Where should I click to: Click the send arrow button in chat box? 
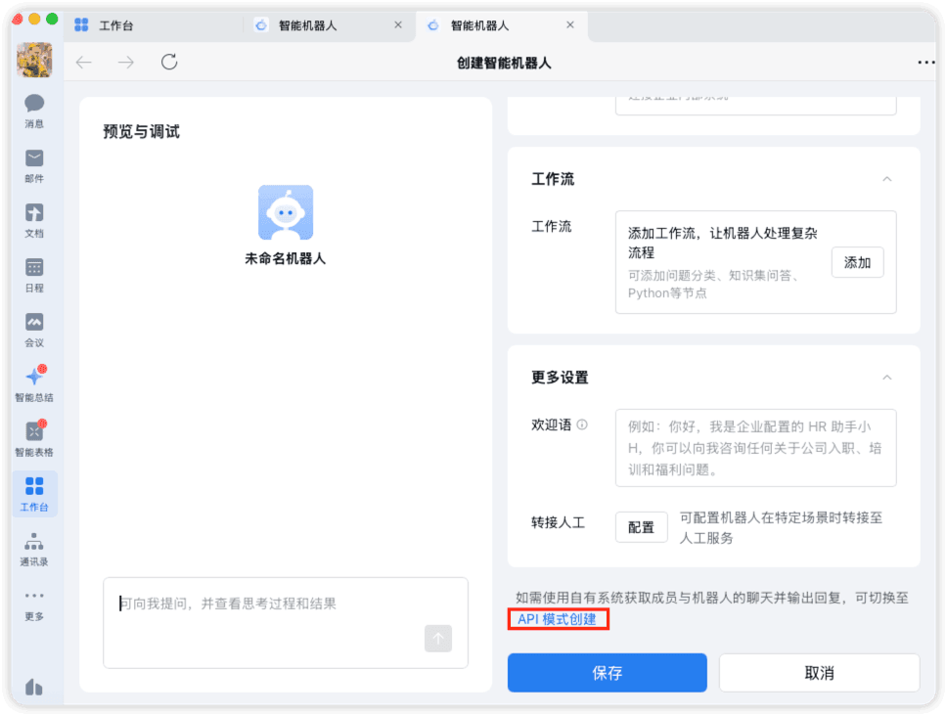(438, 638)
